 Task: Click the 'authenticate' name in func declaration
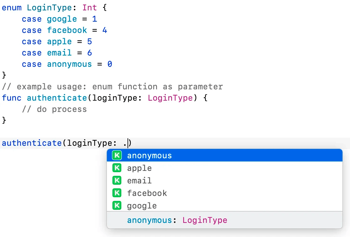[57, 98]
